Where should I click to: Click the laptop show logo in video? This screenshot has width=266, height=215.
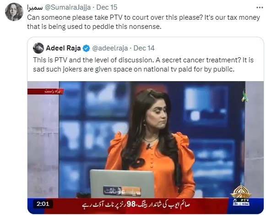click(122, 191)
